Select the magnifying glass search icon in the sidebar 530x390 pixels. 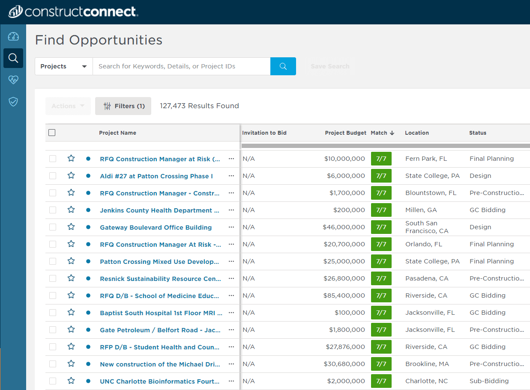pos(13,58)
